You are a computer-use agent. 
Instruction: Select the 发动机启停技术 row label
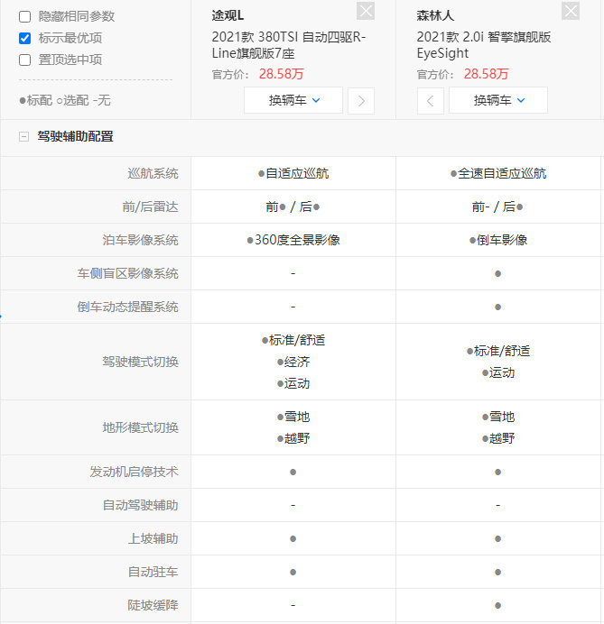coord(134,472)
